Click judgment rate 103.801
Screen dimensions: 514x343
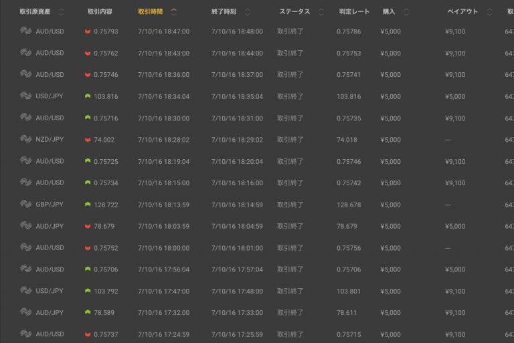pyautogui.click(x=349, y=292)
